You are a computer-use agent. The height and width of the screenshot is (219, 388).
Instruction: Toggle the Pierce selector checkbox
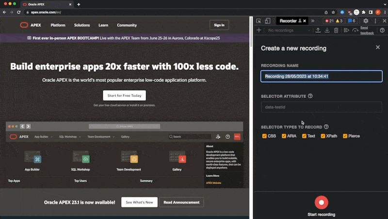tap(345, 136)
